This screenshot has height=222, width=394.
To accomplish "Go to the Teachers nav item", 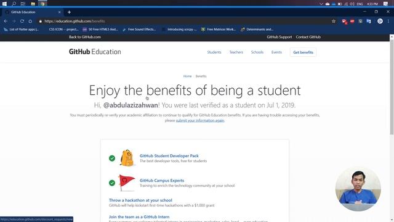I will (236, 52).
